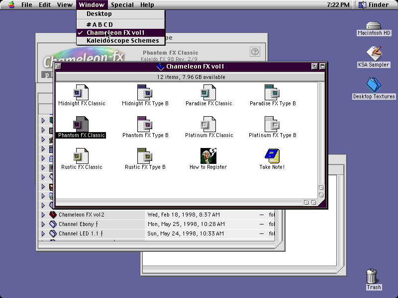Click the Chameleon FX vol1 title bar folder icon
Viewport: 398px width, 298px height.
pyautogui.click(x=160, y=67)
